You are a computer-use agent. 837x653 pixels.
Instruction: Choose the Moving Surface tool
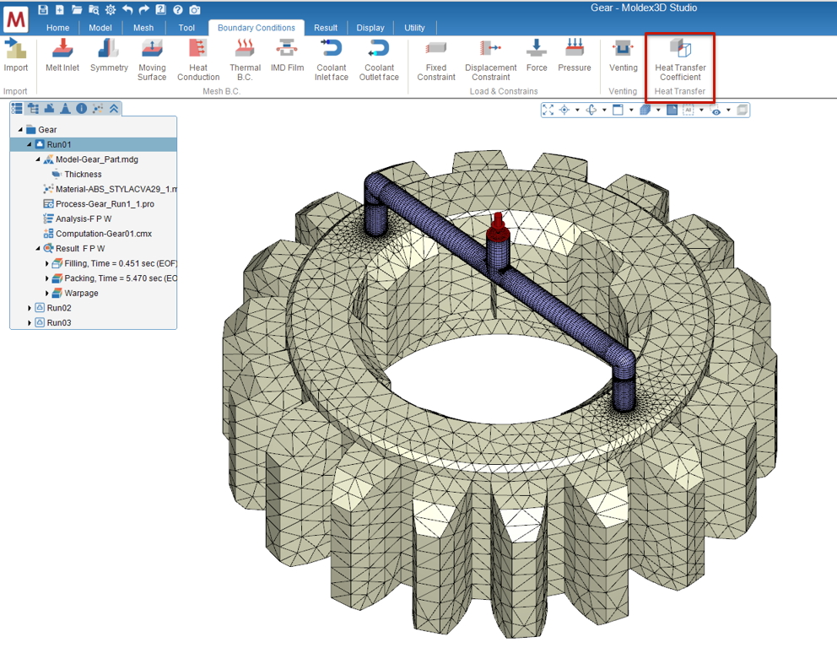pos(152,60)
